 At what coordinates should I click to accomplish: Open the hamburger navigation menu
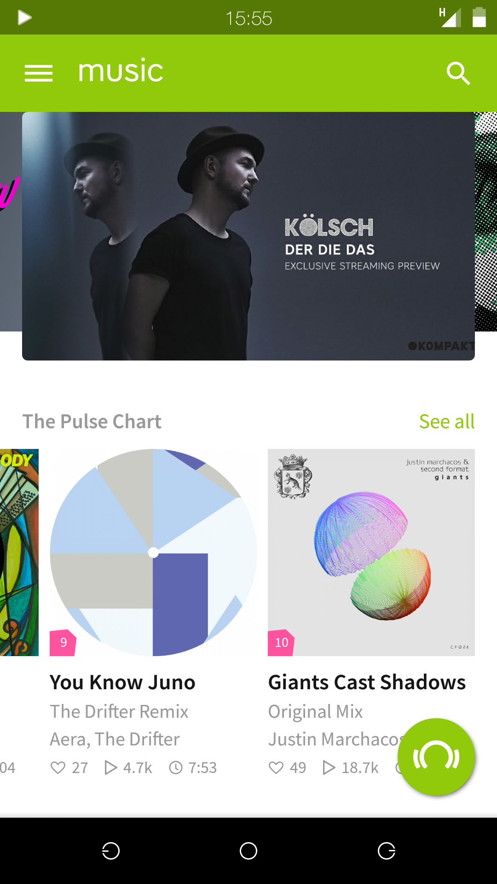39,73
